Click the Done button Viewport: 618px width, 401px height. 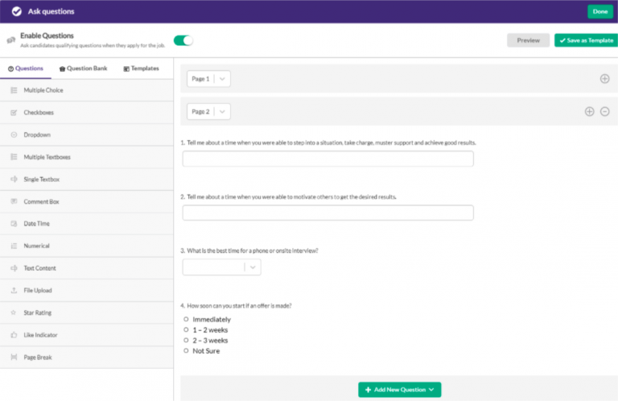(600, 11)
